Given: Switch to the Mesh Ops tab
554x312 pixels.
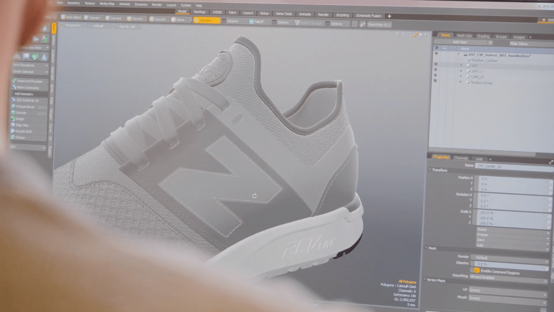Looking at the screenshot, I should click(x=464, y=35).
